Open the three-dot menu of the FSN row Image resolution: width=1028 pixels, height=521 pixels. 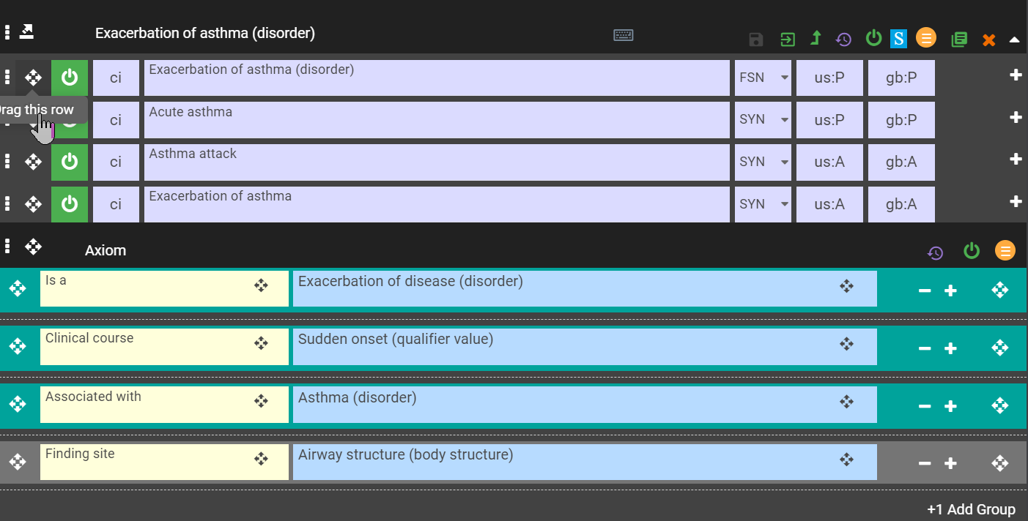click(x=7, y=78)
